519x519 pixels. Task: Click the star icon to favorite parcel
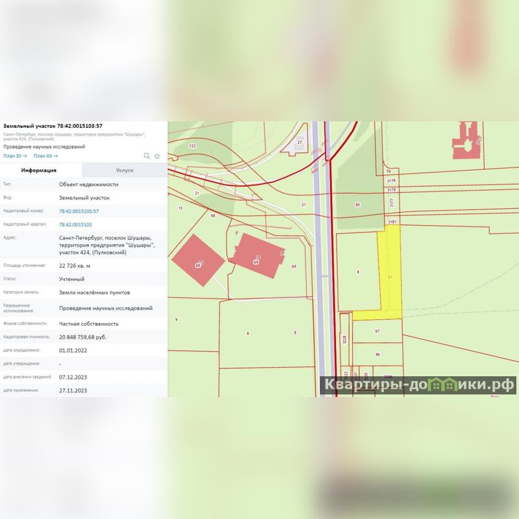tap(157, 156)
